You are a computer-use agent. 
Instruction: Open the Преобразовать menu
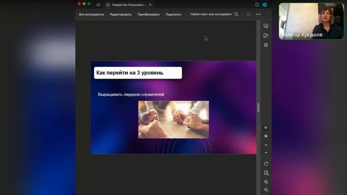click(x=149, y=15)
